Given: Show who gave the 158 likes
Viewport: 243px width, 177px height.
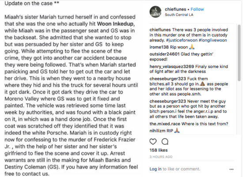Looking at the screenshot, I should click(x=159, y=150).
